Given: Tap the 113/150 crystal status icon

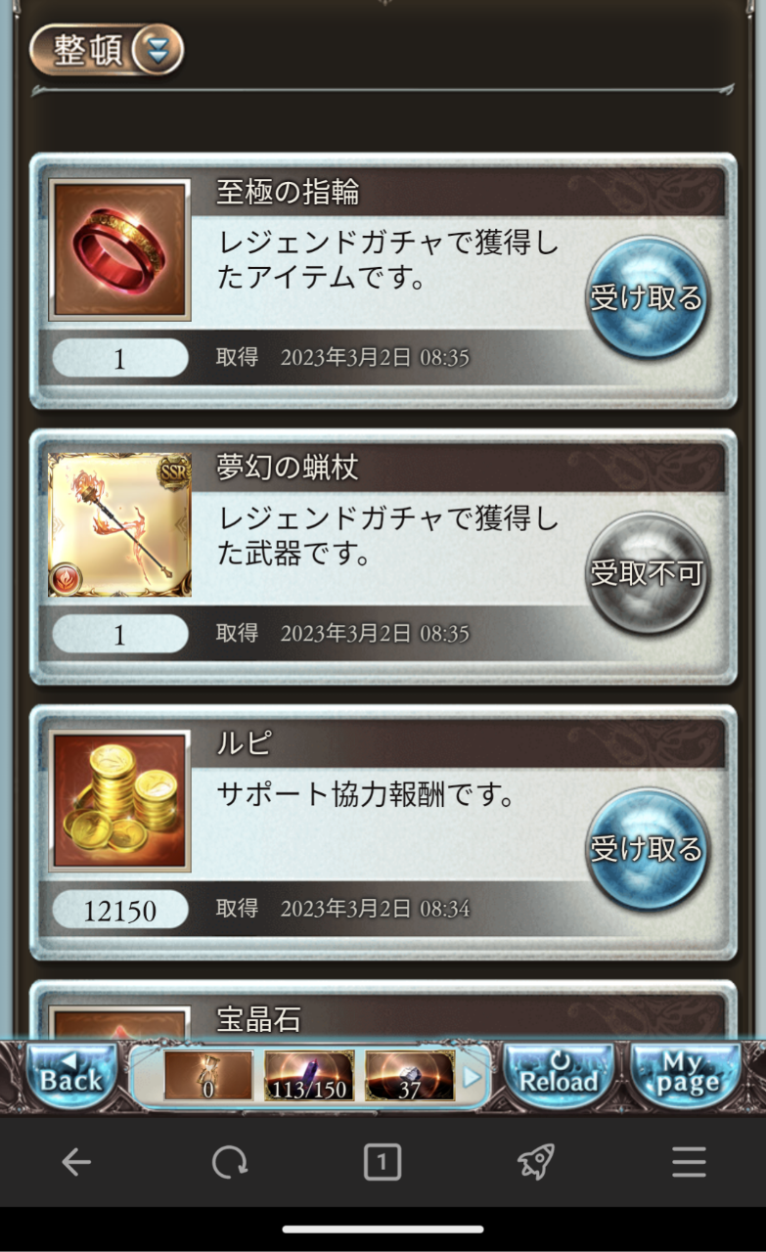Looking at the screenshot, I should point(309,1076).
